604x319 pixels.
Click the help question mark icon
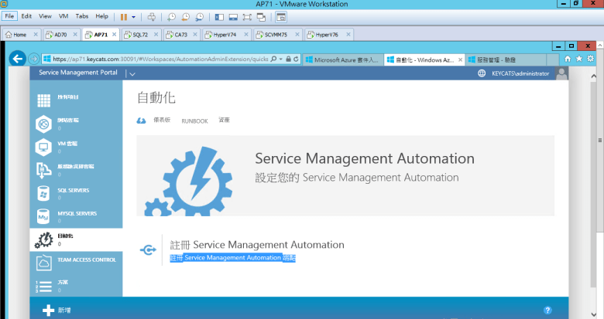point(547,310)
